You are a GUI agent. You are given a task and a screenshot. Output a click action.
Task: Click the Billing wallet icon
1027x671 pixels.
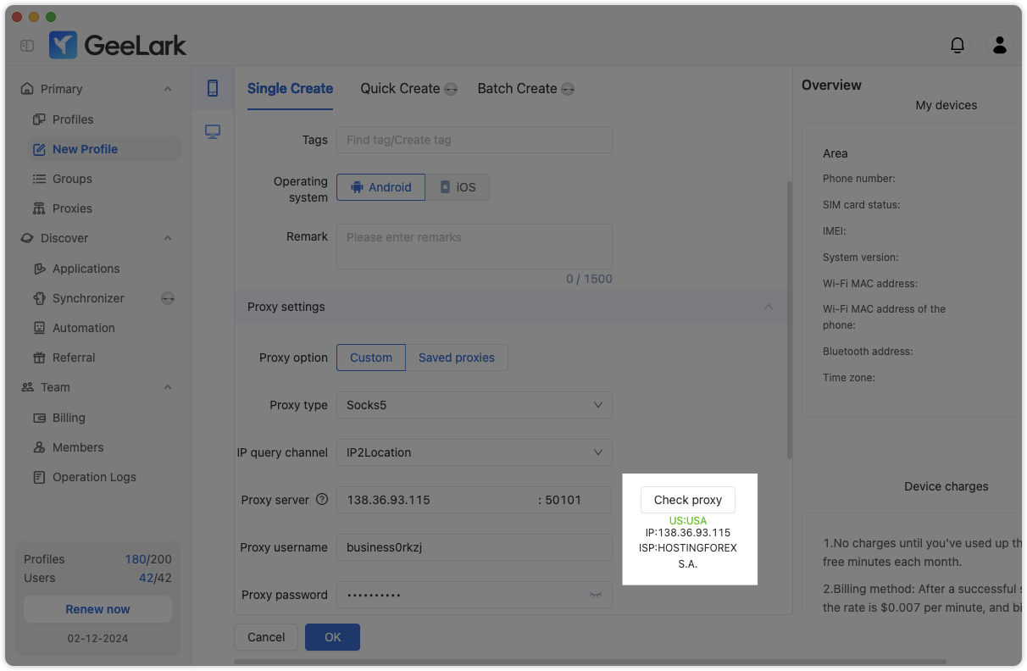tap(39, 418)
